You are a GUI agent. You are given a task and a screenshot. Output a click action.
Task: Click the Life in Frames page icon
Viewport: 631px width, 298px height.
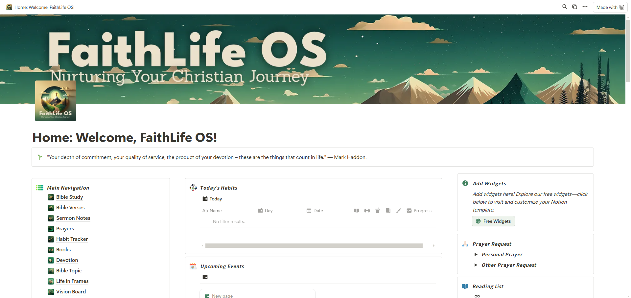[x=51, y=281]
